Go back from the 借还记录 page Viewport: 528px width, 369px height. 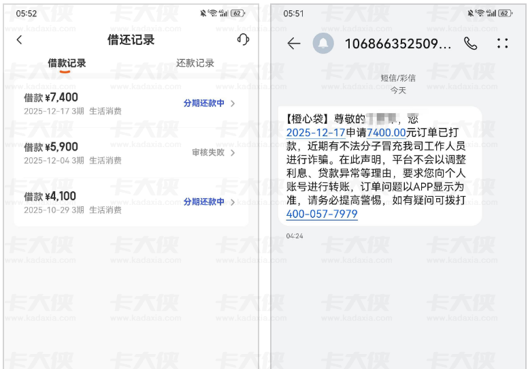(x=19, y=39)
